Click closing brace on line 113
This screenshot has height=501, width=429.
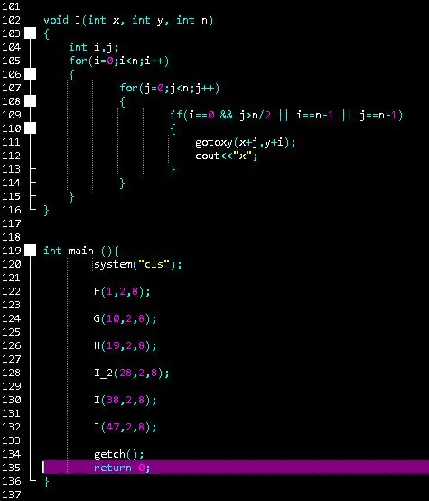[173, 170]
